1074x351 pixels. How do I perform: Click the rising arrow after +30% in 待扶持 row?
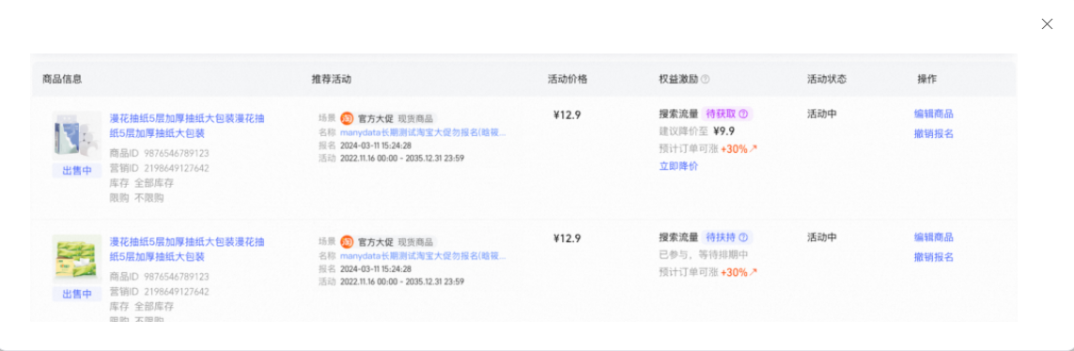[x=754, y=272]
